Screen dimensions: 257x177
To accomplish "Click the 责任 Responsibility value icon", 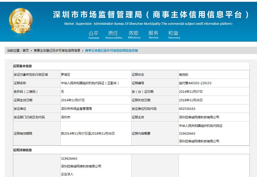I will [114, 34].
